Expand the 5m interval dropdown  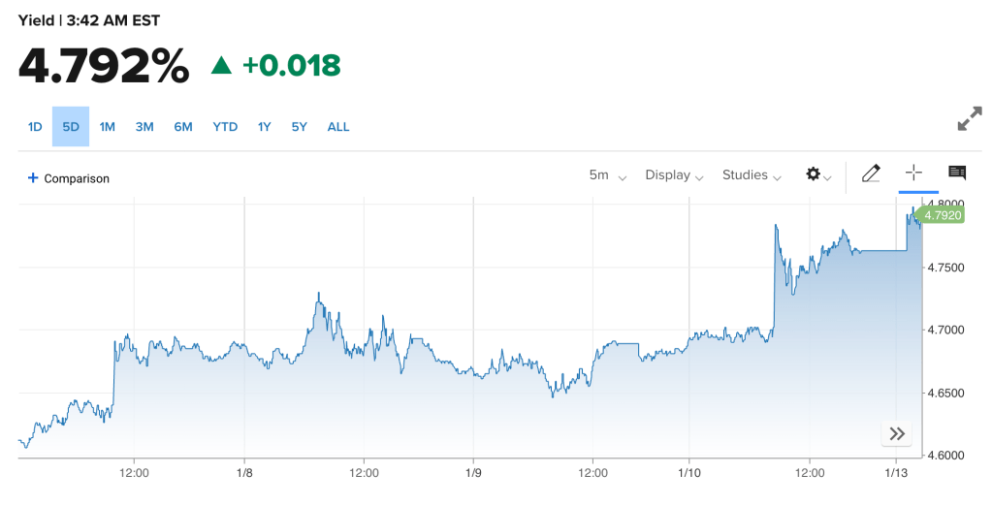tap(607, 175)
